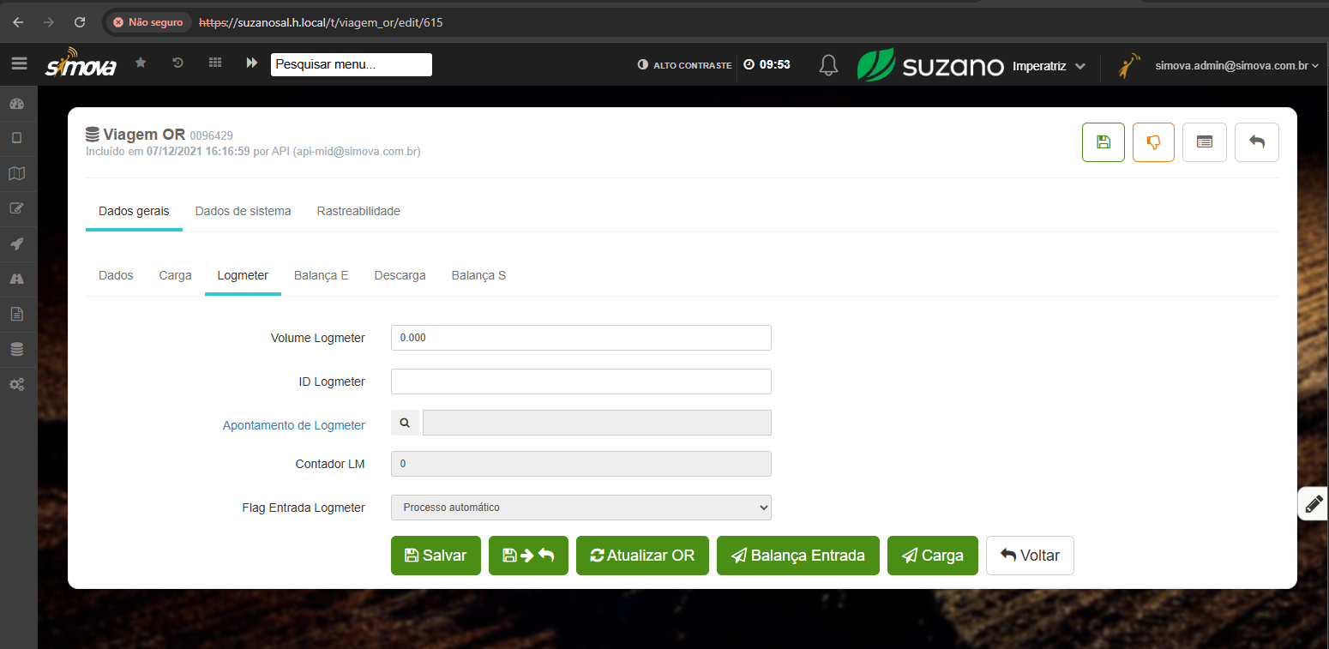Open notifications bell icon

point(828,65)
